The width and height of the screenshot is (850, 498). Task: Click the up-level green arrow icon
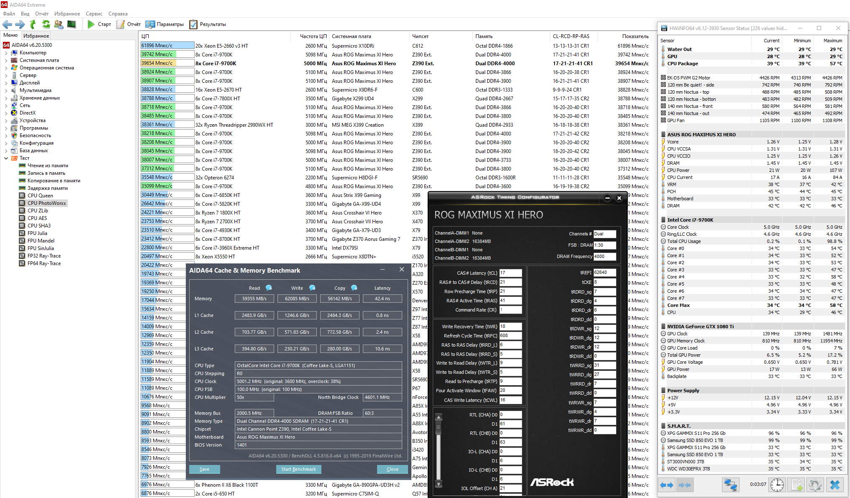pos(33,24)
